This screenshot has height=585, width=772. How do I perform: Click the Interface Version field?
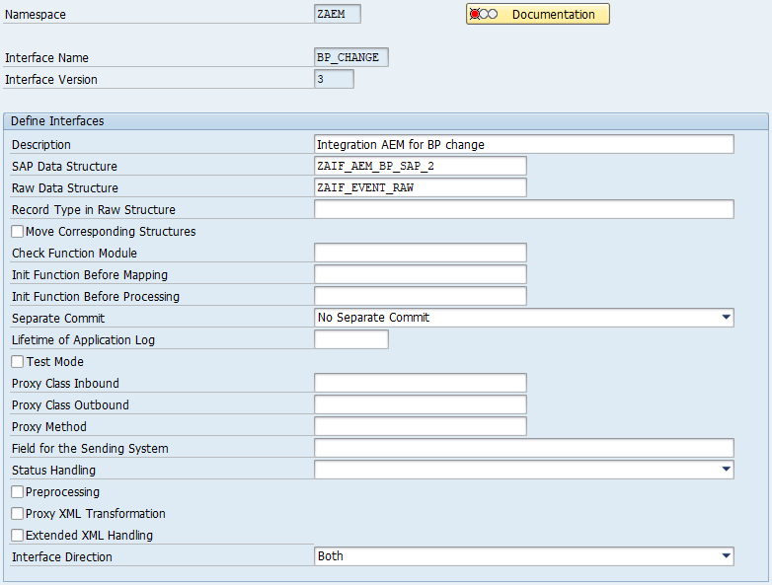pyautogui.click(x=334, y=79)
